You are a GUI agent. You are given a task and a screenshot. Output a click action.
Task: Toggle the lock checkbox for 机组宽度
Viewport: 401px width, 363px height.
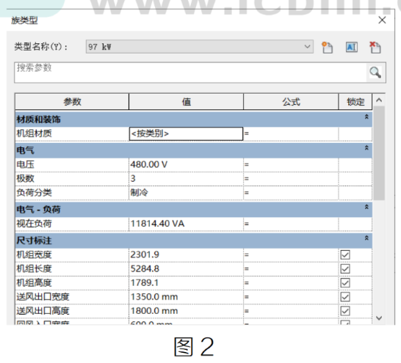tap(345, 254)
